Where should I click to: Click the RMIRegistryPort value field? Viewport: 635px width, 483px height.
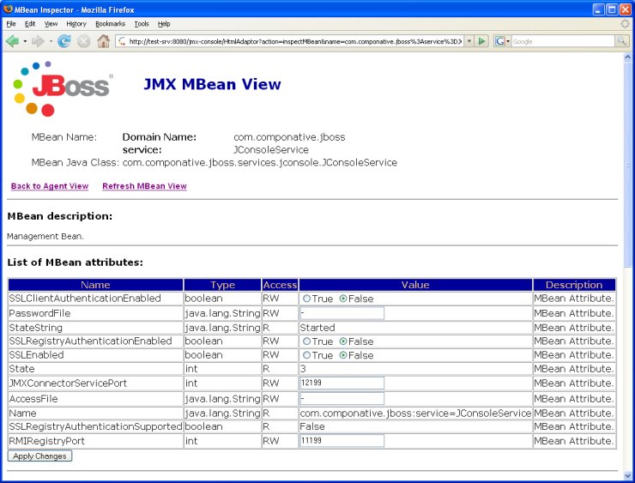pyautogui.click(x=342, y=440)
